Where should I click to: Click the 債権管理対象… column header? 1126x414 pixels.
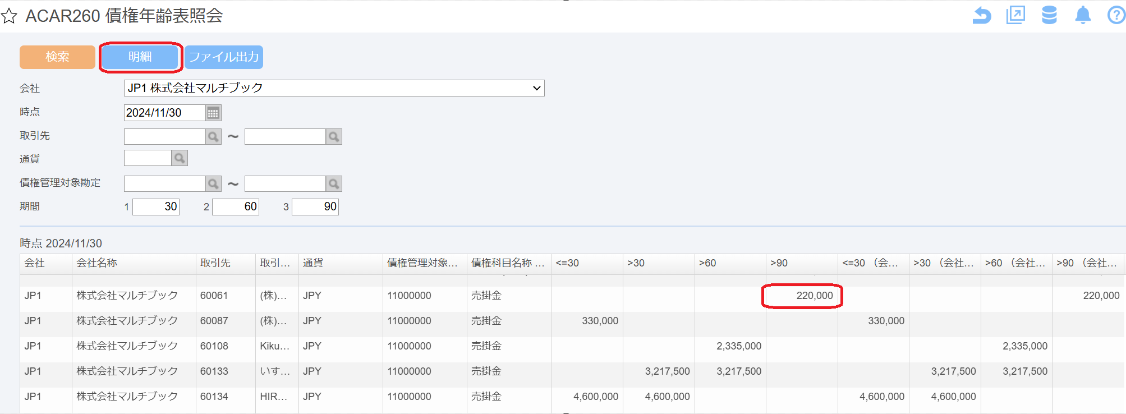(x=425, y=263)
